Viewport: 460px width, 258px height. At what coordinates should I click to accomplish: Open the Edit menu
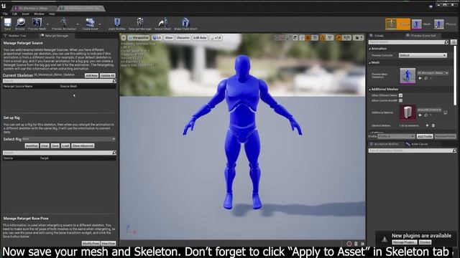coord(14,14)
